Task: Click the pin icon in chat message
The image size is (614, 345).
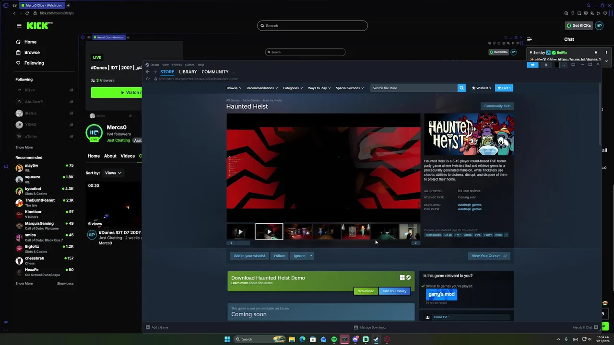Action: 596,53
